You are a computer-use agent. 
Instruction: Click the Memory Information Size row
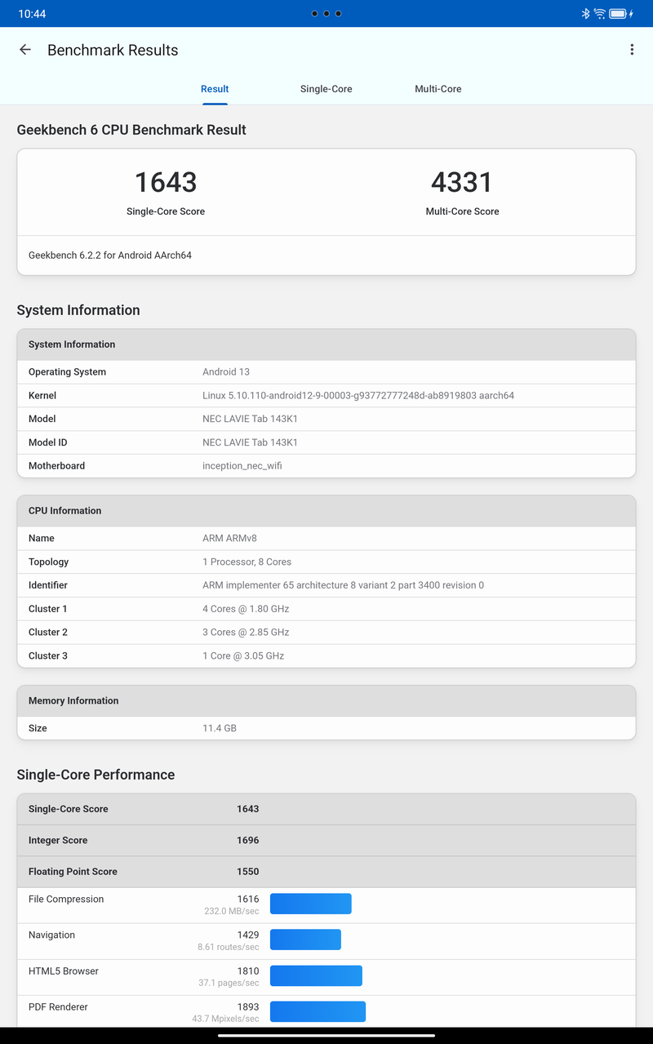pos(326,727)
